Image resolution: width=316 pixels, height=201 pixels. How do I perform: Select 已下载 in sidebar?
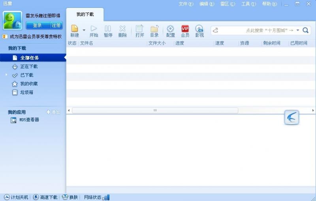[26, 75]
